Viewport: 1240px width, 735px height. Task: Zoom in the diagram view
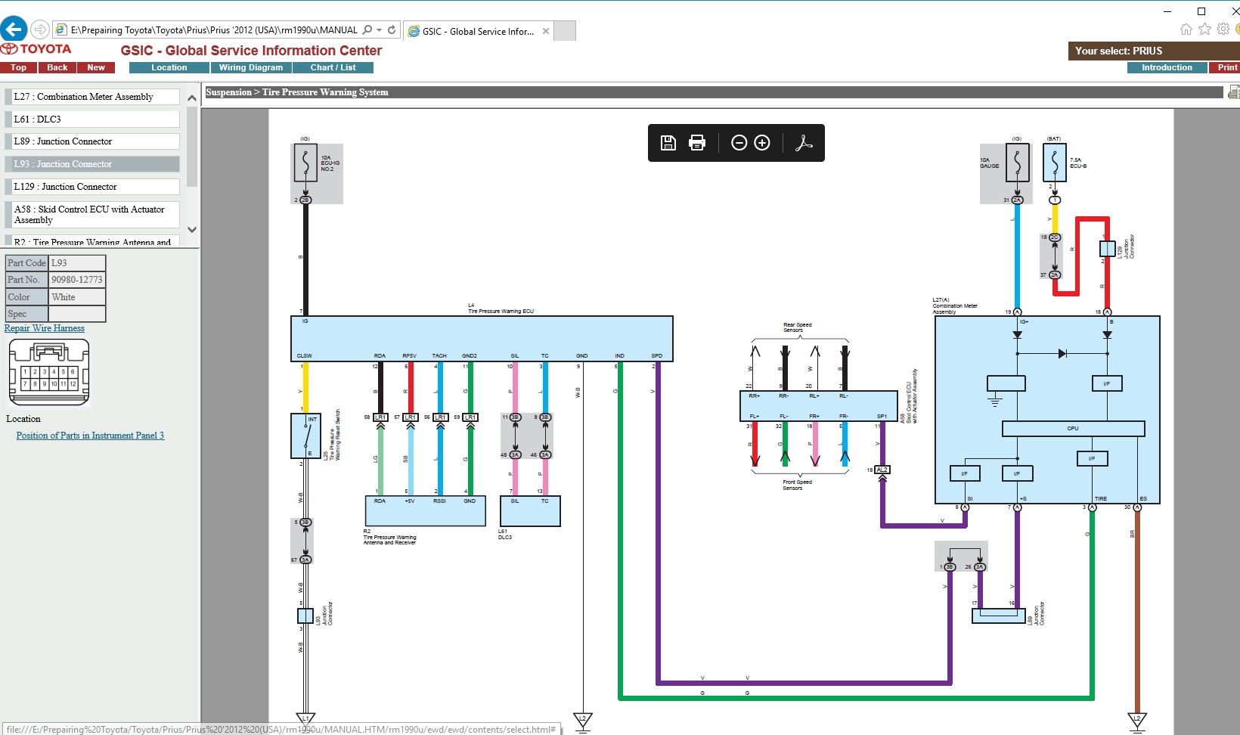[762, 143]
